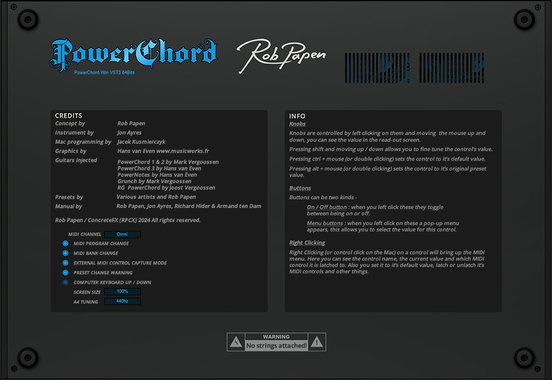552x380 pixels.
Task: Toggle External MIDI Control Capture Mode
Action: coord(66,263)
